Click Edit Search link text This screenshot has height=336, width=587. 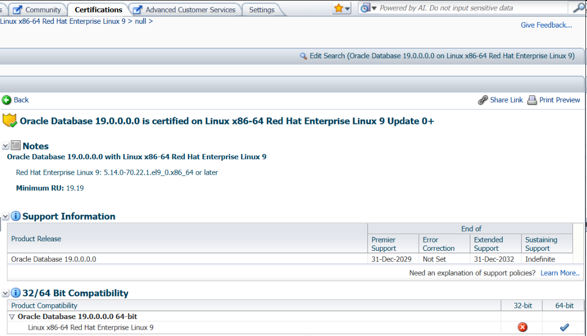point(442,56)
